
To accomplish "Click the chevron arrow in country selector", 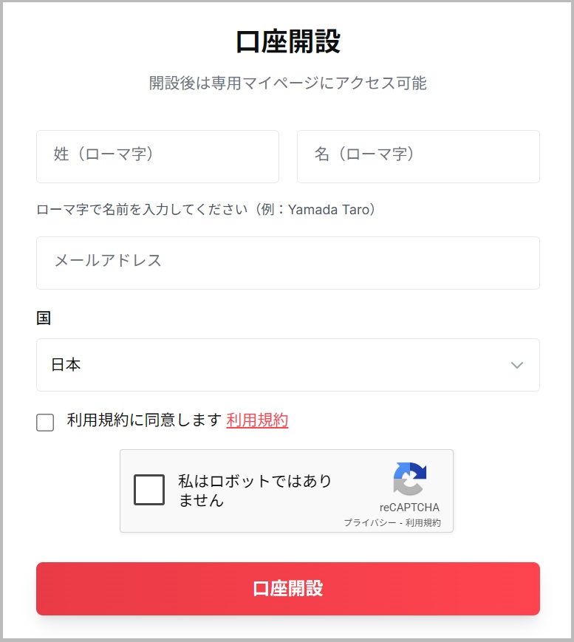I will [517, 365].
